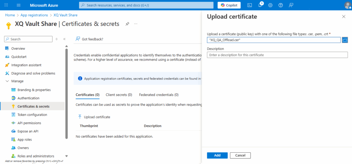Open the Help question mark icon
The width and height of the screenshot is (352, 164).
281,5
